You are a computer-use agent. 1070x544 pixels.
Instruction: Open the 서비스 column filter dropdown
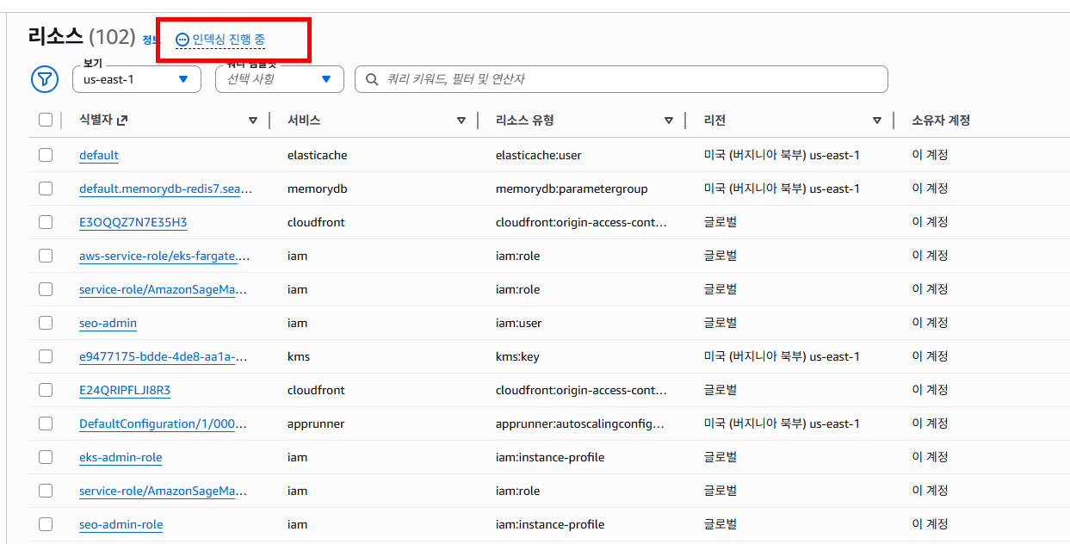point(461,120)
